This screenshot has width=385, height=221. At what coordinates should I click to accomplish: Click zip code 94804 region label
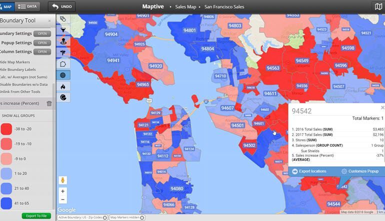(x=207, y=49)
